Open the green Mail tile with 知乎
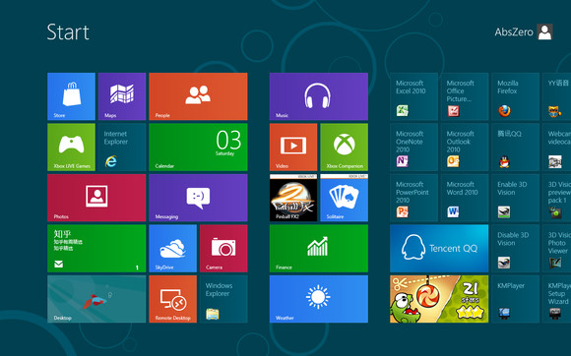The image size is (571, 356). click(x=96, y=249)
